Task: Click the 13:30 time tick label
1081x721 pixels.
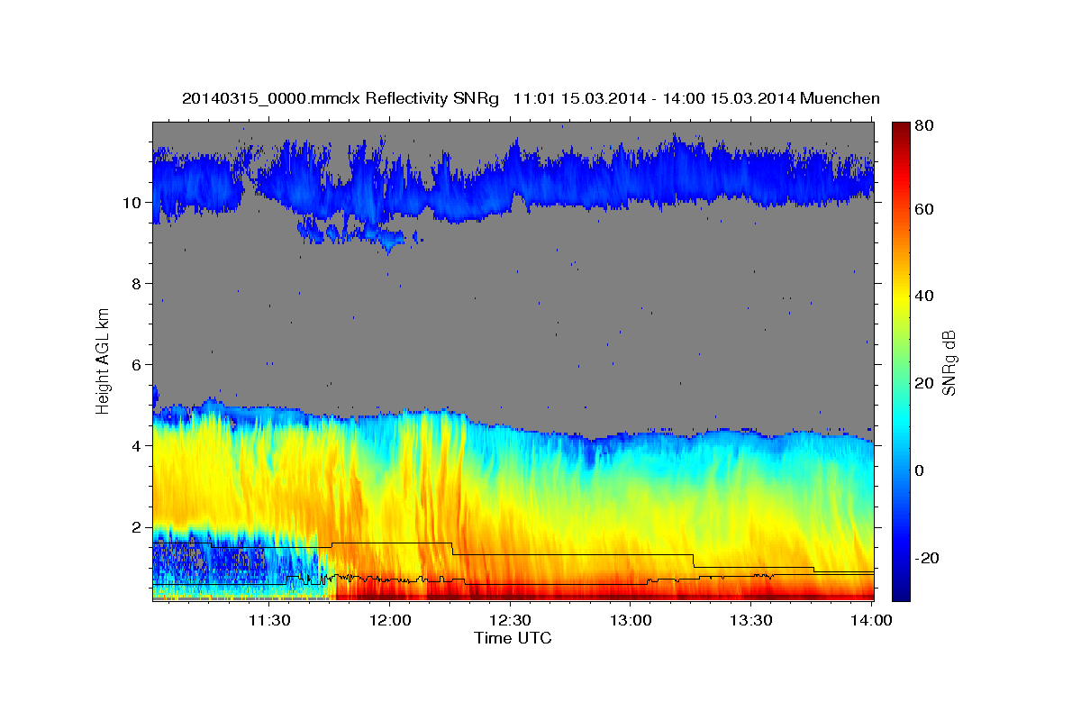Action: (751, 620)
